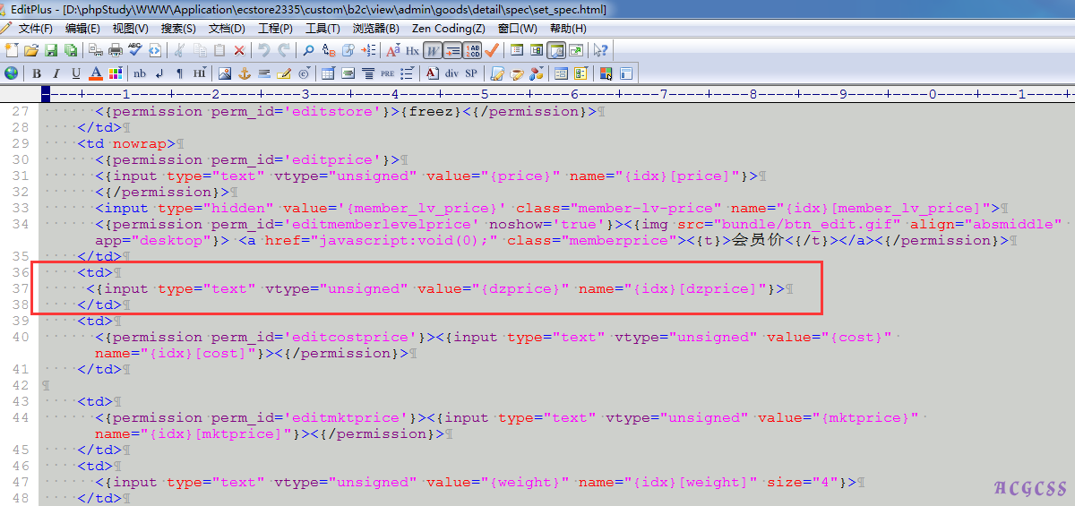Toggle the Word wrap W button
The image size is (1075, 506).
pos(433,50)
